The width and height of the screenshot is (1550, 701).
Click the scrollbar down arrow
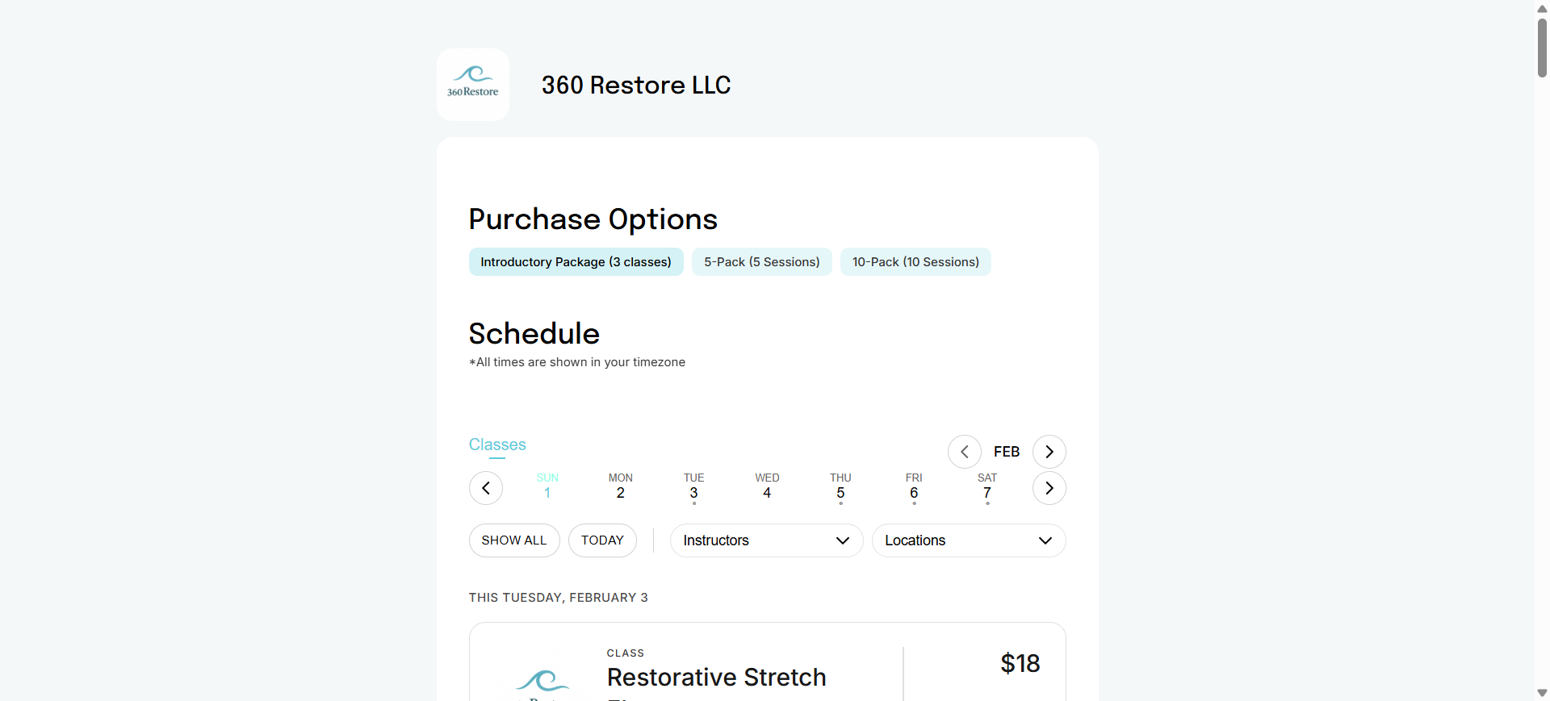point(1542,693)
